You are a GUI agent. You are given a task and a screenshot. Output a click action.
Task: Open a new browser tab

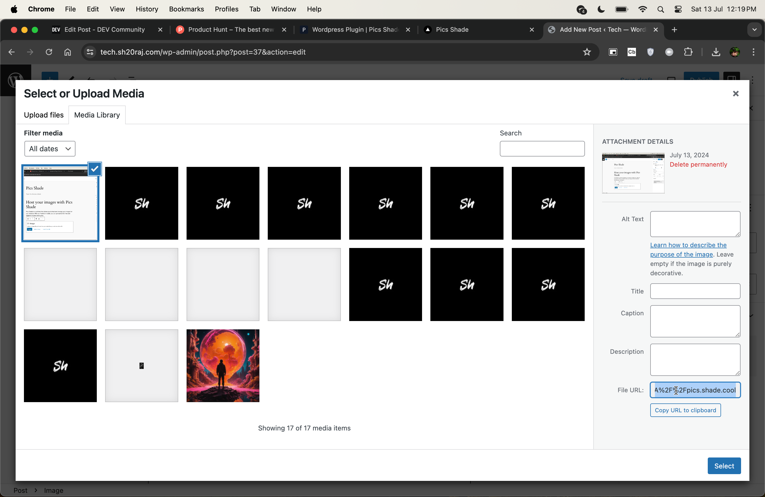[x=674, y=30]
